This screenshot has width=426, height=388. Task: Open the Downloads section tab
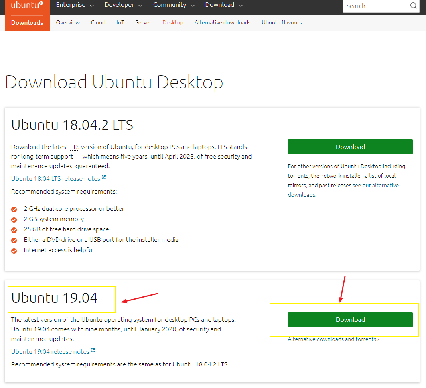[27, 23]
